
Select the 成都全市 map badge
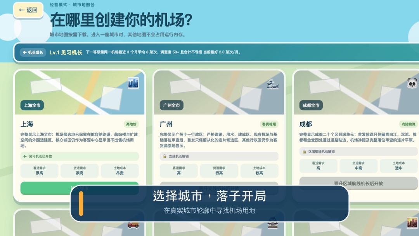(311, 105)
